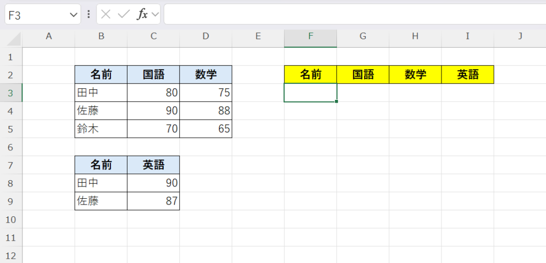Expand the Name Box dropdown arrow
The image size is (546, 263).
click(x=74, y=15)
